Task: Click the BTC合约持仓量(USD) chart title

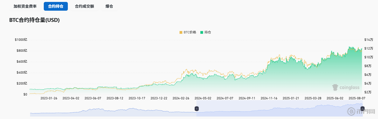Action: click(34, 20)
